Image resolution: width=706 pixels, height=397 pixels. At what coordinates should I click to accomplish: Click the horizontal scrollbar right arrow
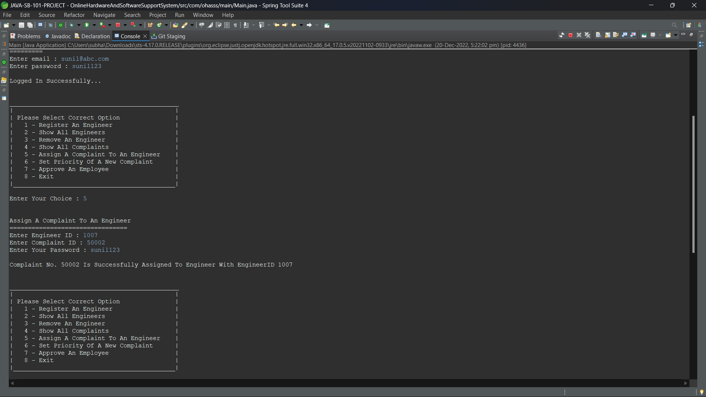click(x=685, y=383)
